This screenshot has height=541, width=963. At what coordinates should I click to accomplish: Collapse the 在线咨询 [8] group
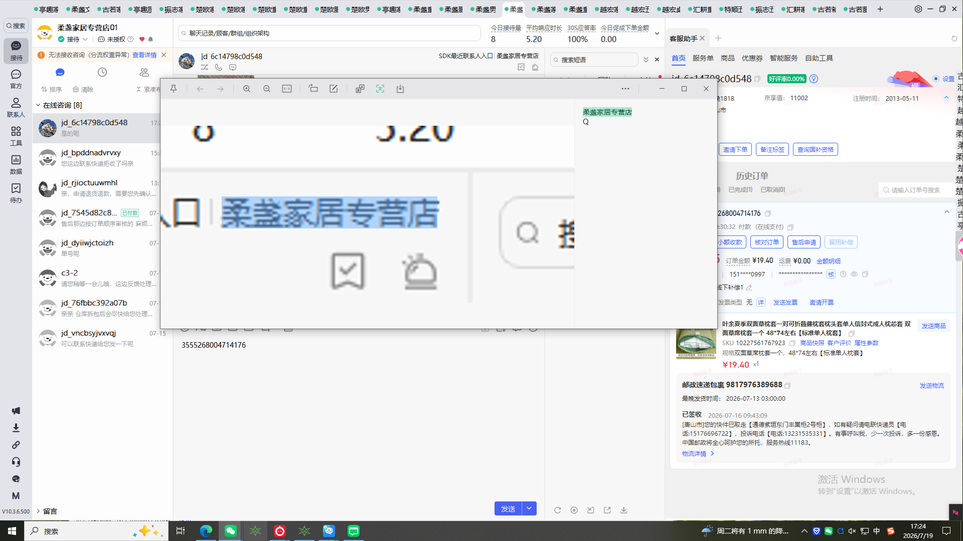[38, 105]
